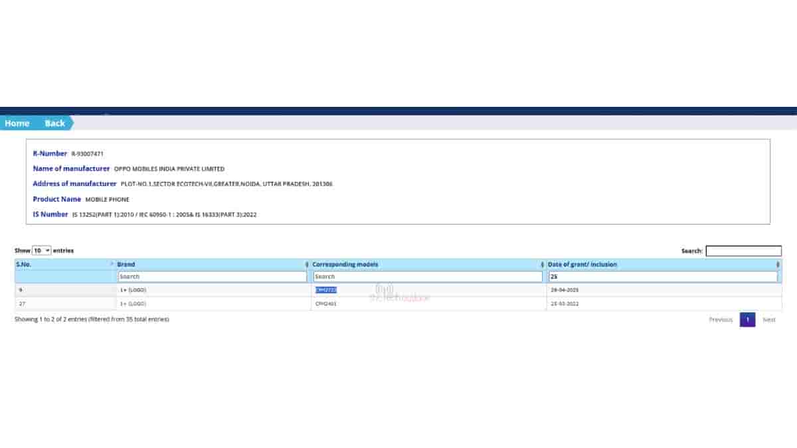Click the date filter field containing 25
Screen dimensions: 797x448
[x=662, y=277]
